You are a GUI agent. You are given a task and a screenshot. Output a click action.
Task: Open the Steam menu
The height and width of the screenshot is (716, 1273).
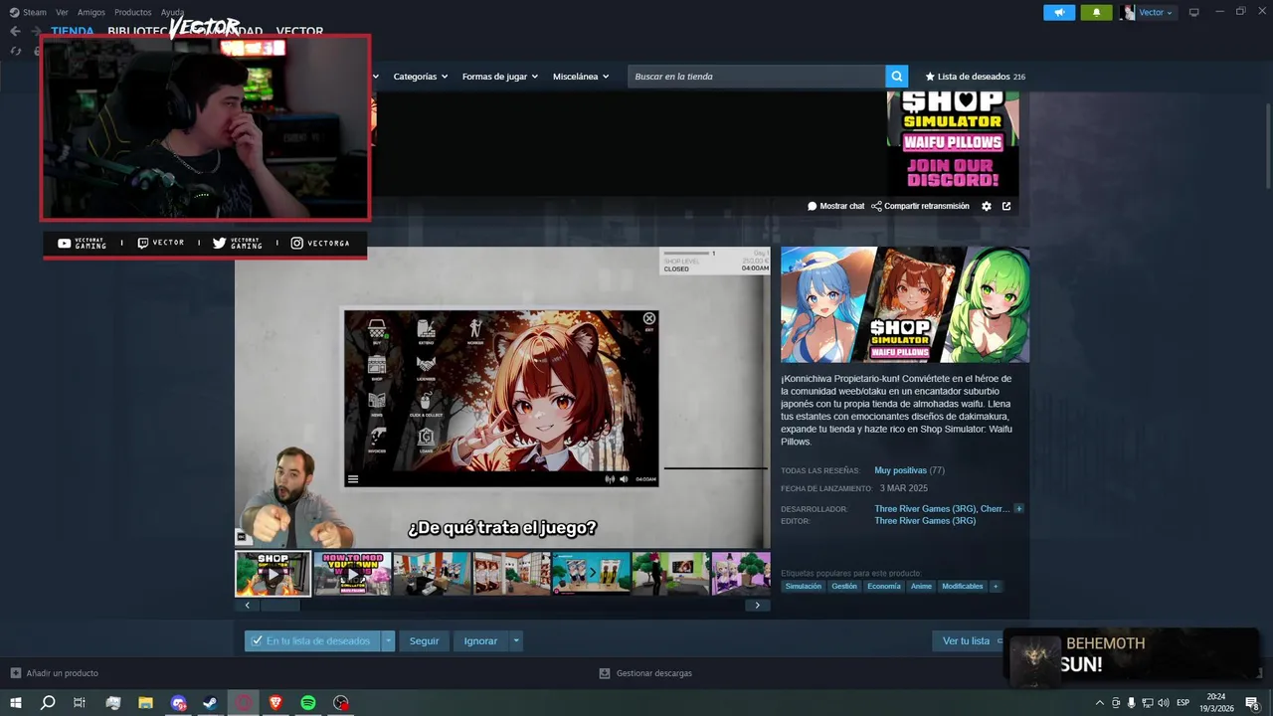click(28, 12)
